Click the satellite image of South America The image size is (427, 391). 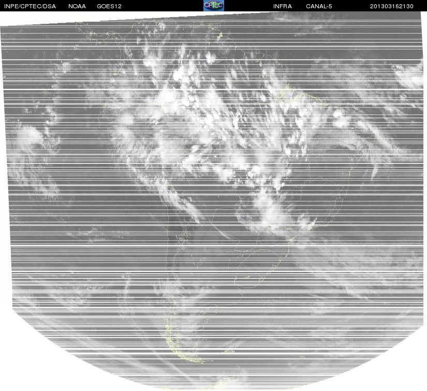(x=213, y=201)
